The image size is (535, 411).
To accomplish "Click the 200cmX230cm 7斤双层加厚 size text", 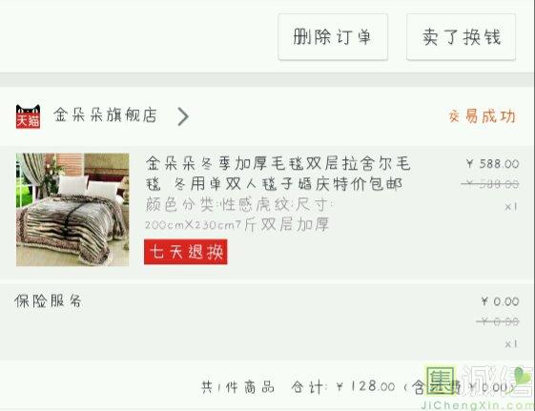I will point(237,224).
